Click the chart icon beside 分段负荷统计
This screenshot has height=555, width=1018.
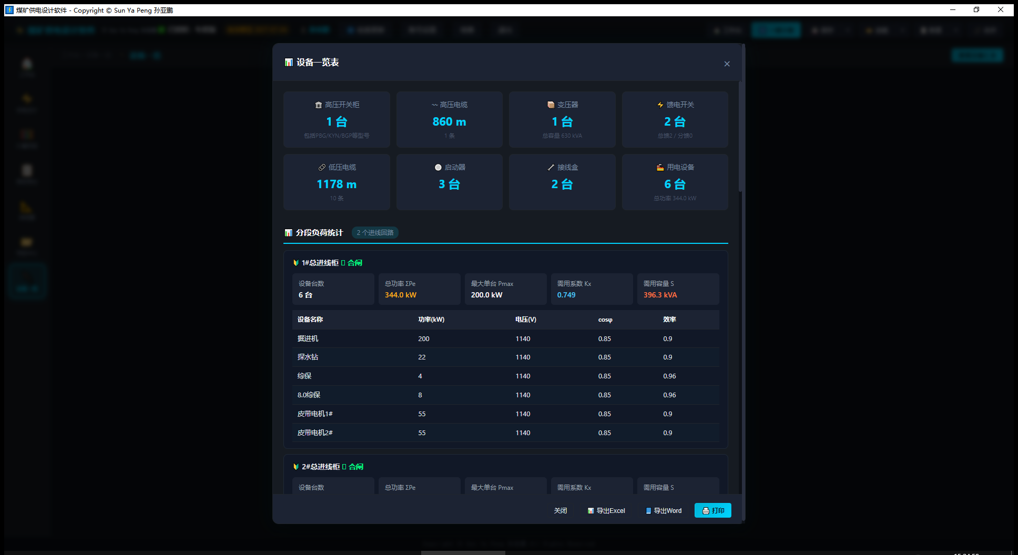click(x=289, y=233)
